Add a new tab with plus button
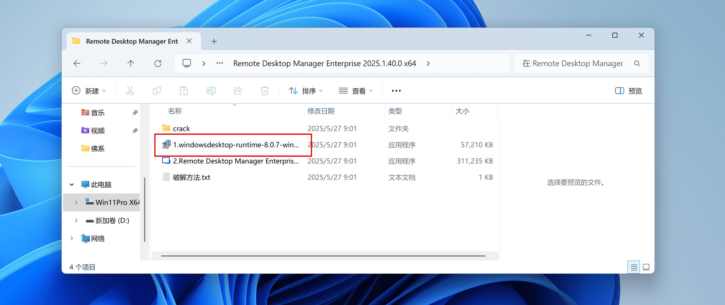The width and height of the screenshot is (725, 305). pos(214,41)
